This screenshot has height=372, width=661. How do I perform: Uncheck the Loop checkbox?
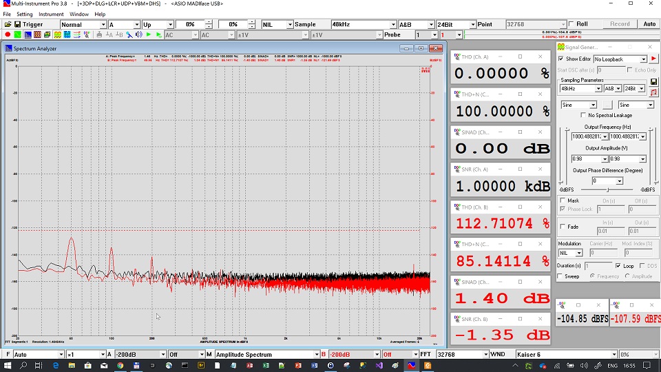pyautogui.click(x=619, y=266)
